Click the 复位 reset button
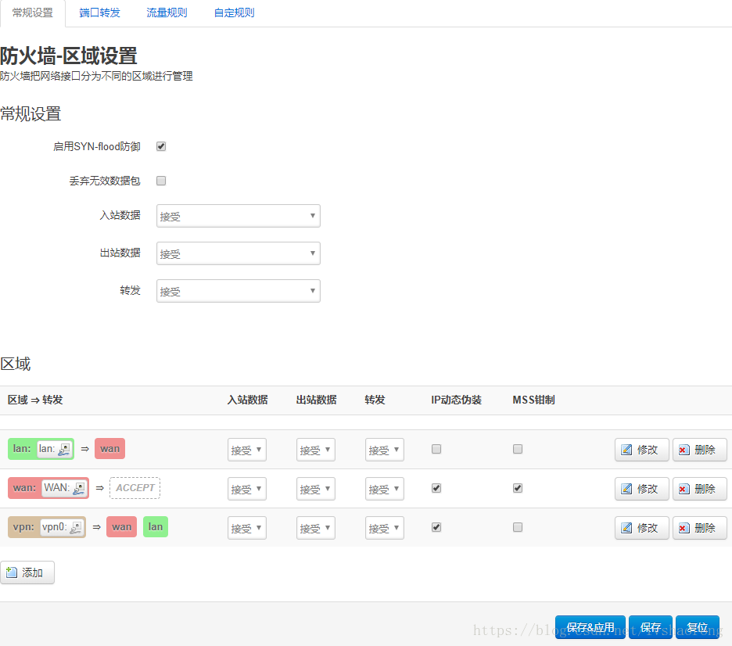This screenshot has width=732, height=646. click(698, 627)
